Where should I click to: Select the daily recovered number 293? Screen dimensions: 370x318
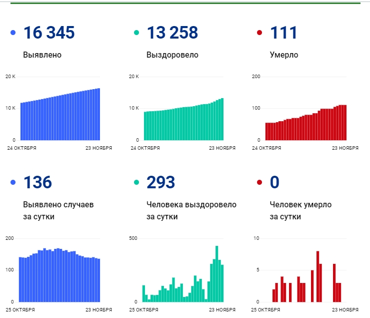(x=160, y=182)
